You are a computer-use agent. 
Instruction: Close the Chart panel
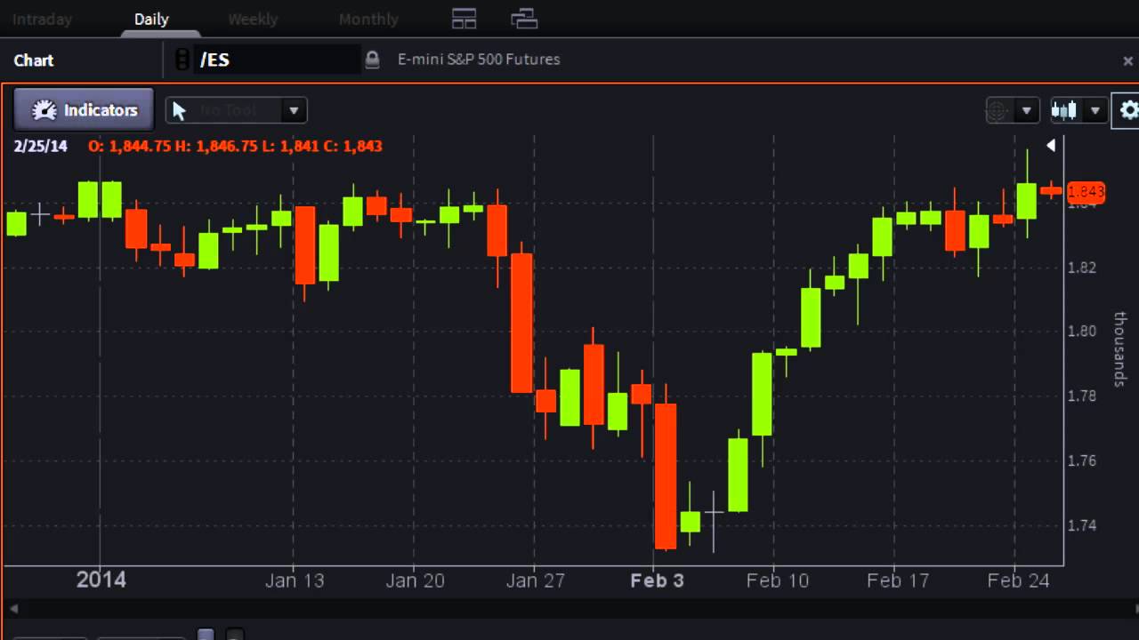(1128, 60)
